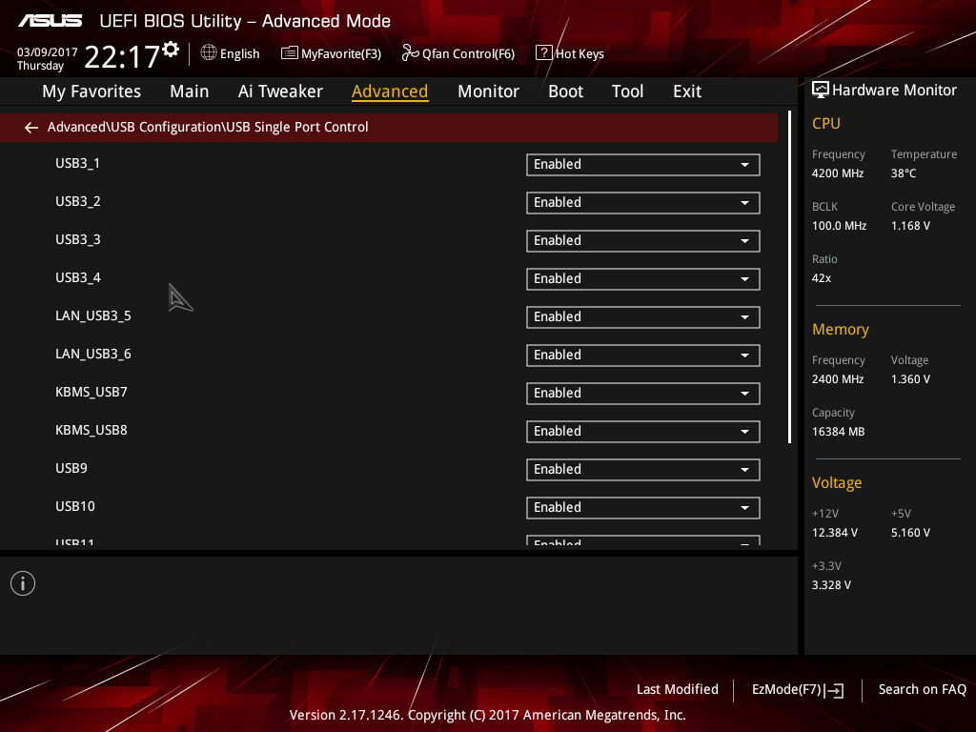Open Hot Keys question mark icon

click(543, 53)
